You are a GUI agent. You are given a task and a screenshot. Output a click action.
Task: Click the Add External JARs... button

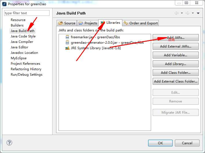coord(176,46)
